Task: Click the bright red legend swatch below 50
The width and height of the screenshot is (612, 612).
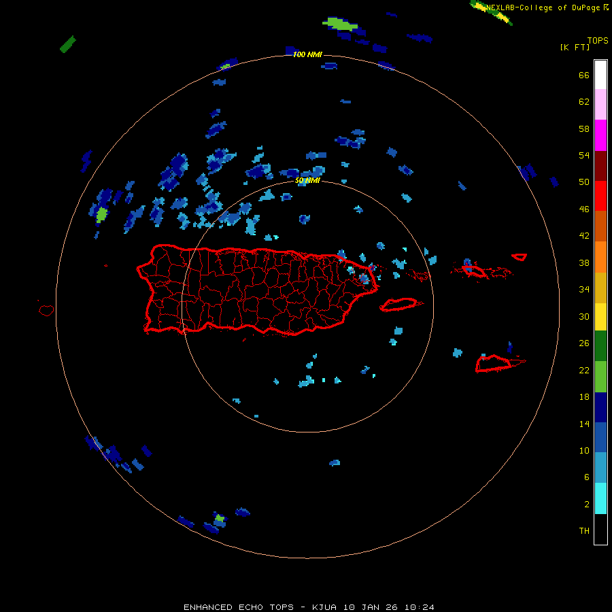Action: click(x=600, y=196)
